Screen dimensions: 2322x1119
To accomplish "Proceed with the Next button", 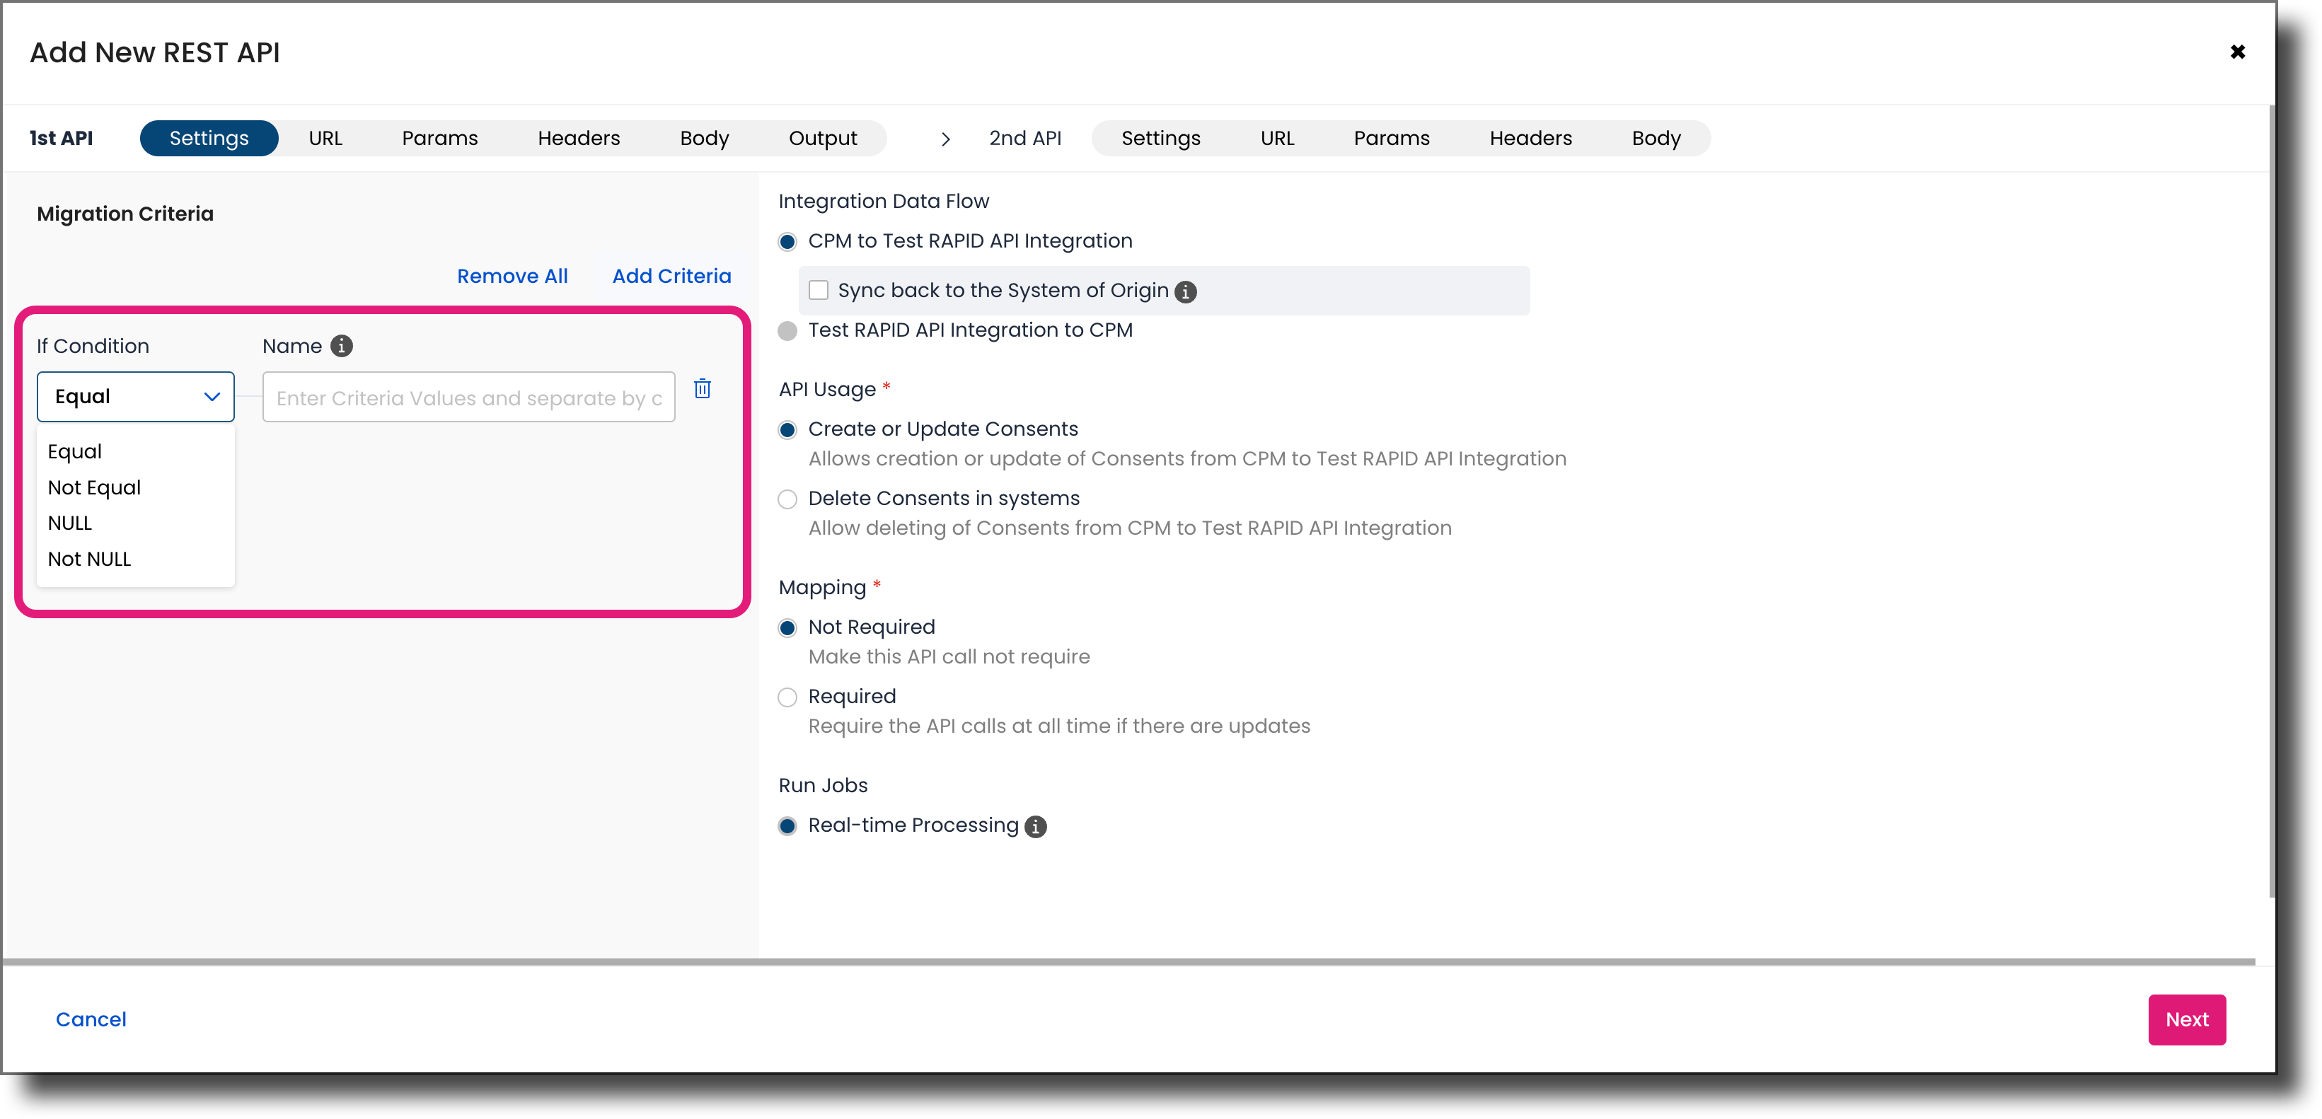I will 2187,1019.
